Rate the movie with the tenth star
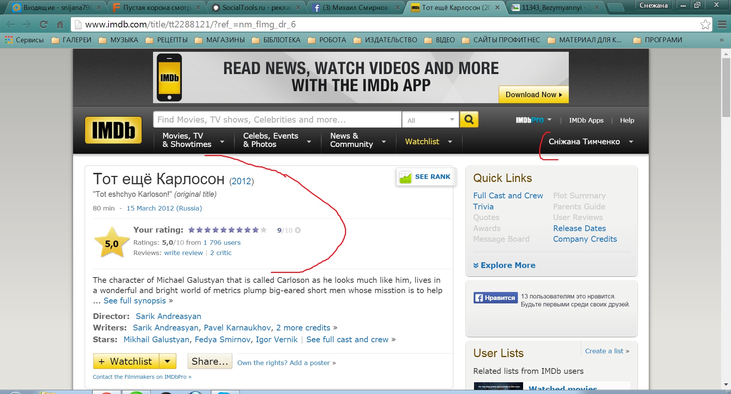Image resolution: width=731 pixels, height=394 pixels. pyautogui.click(x=263, y=230)
